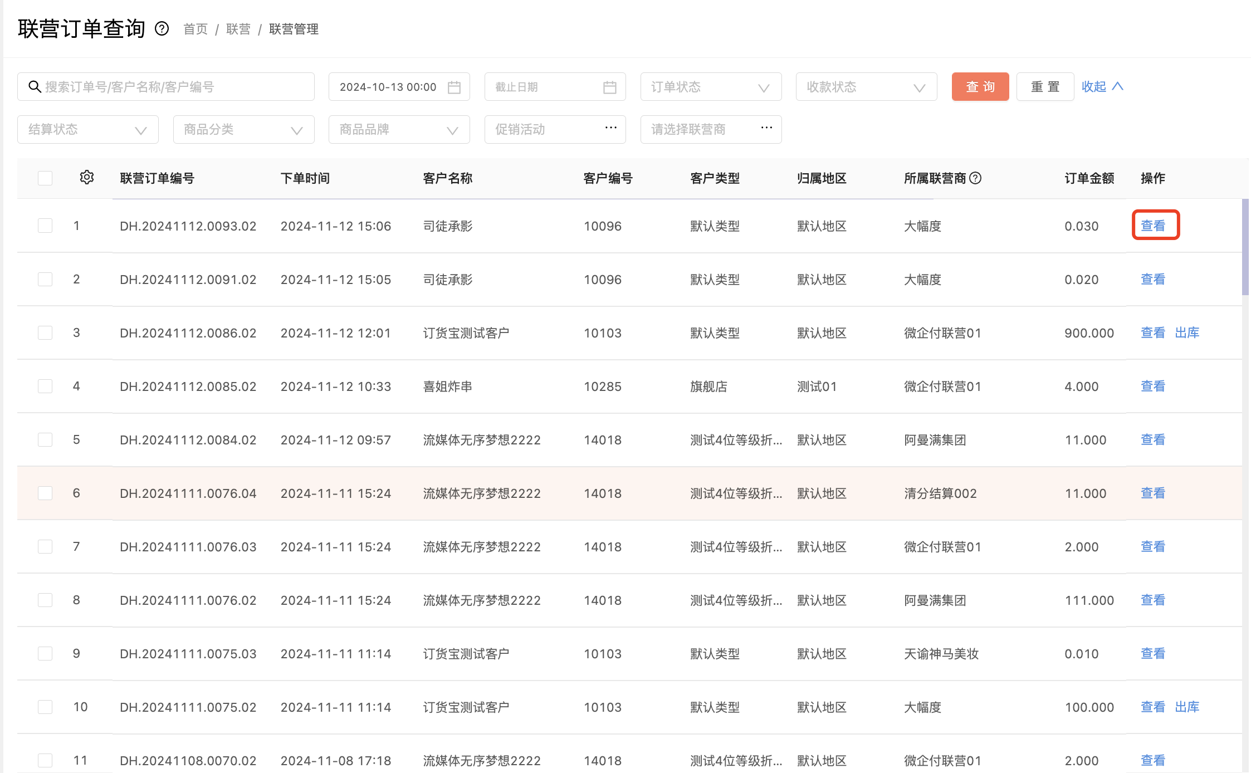The height and width of the screenshot is (773, 1251).
Task: Click the ellipsis icon in 请选择联营商 field
Action: click(766, 128)
